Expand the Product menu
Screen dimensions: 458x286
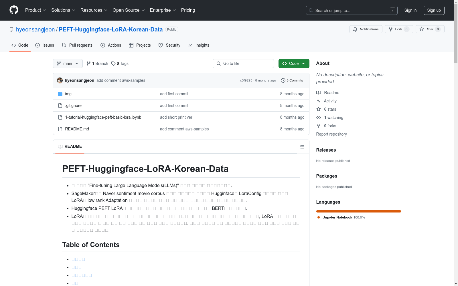coord(35,10)
